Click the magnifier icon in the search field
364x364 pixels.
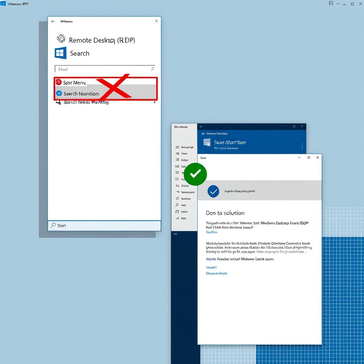(152, 69)
